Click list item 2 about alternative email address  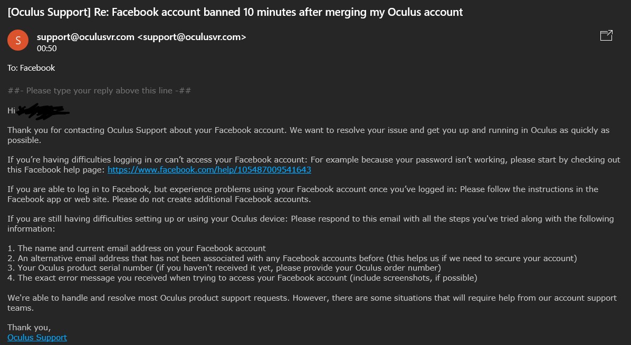(292, 258)
